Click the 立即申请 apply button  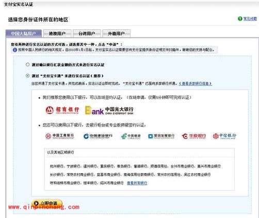(x=47, y=203)
